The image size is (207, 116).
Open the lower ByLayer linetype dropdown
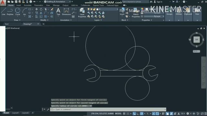163,16
